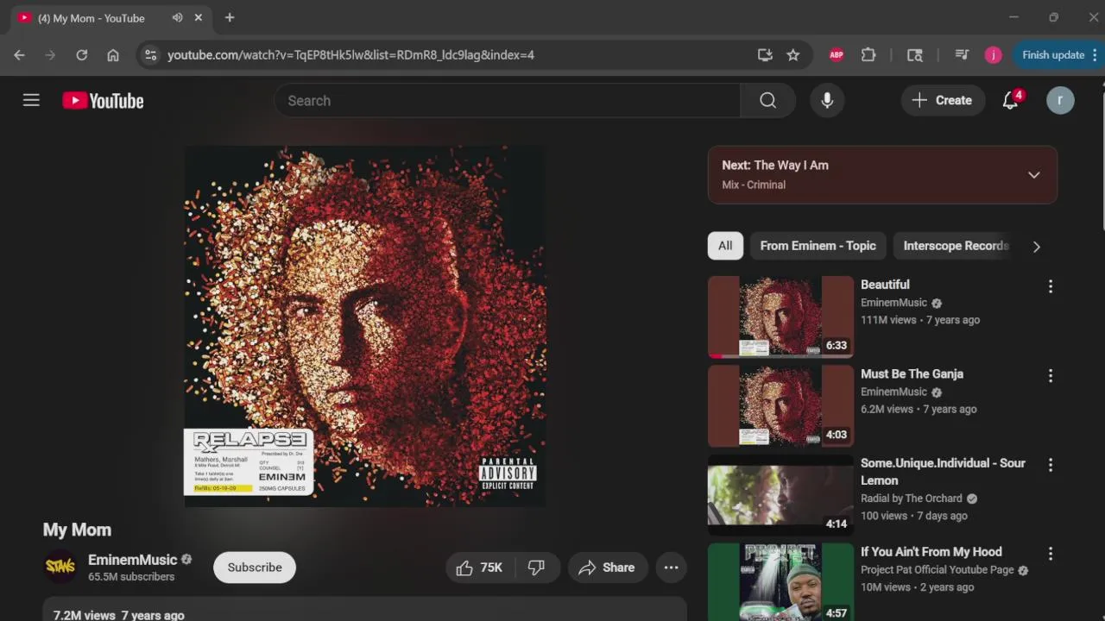Open browser home page button

[x=113, y=54]
